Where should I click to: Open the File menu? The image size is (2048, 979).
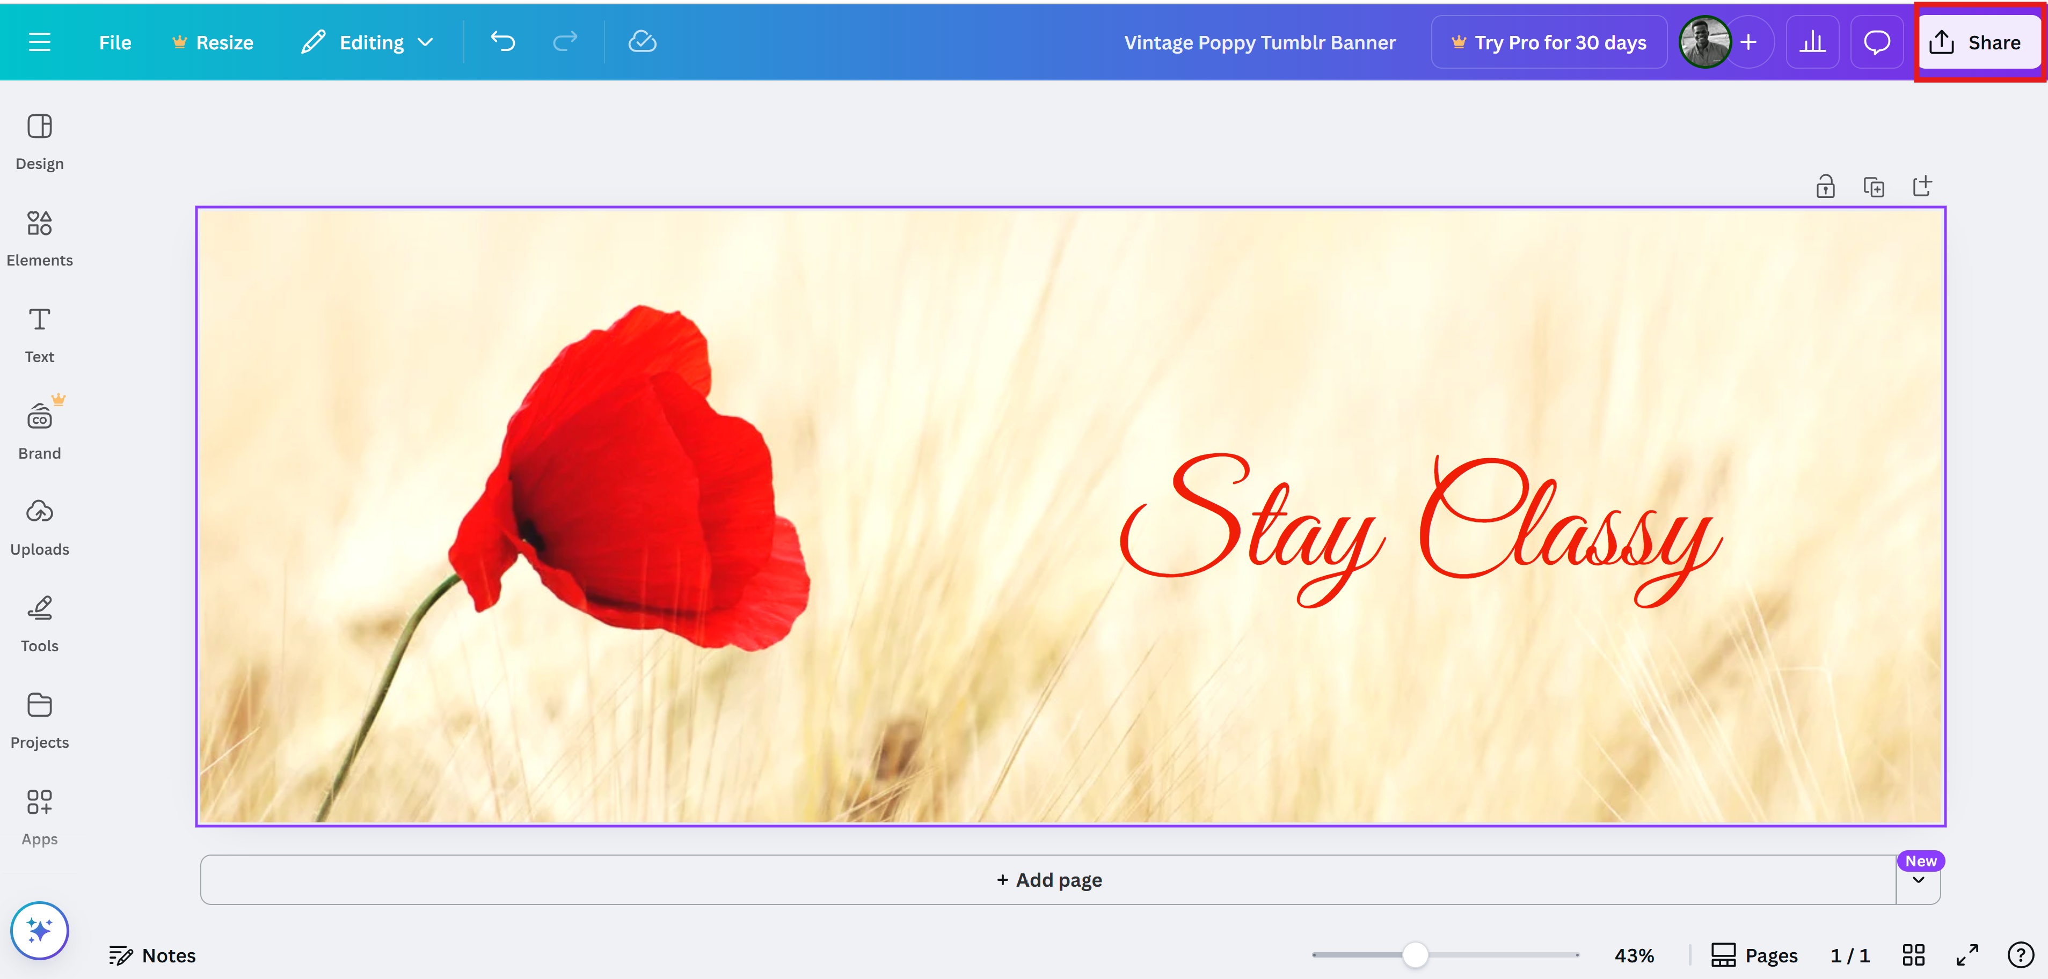[114, 42]
